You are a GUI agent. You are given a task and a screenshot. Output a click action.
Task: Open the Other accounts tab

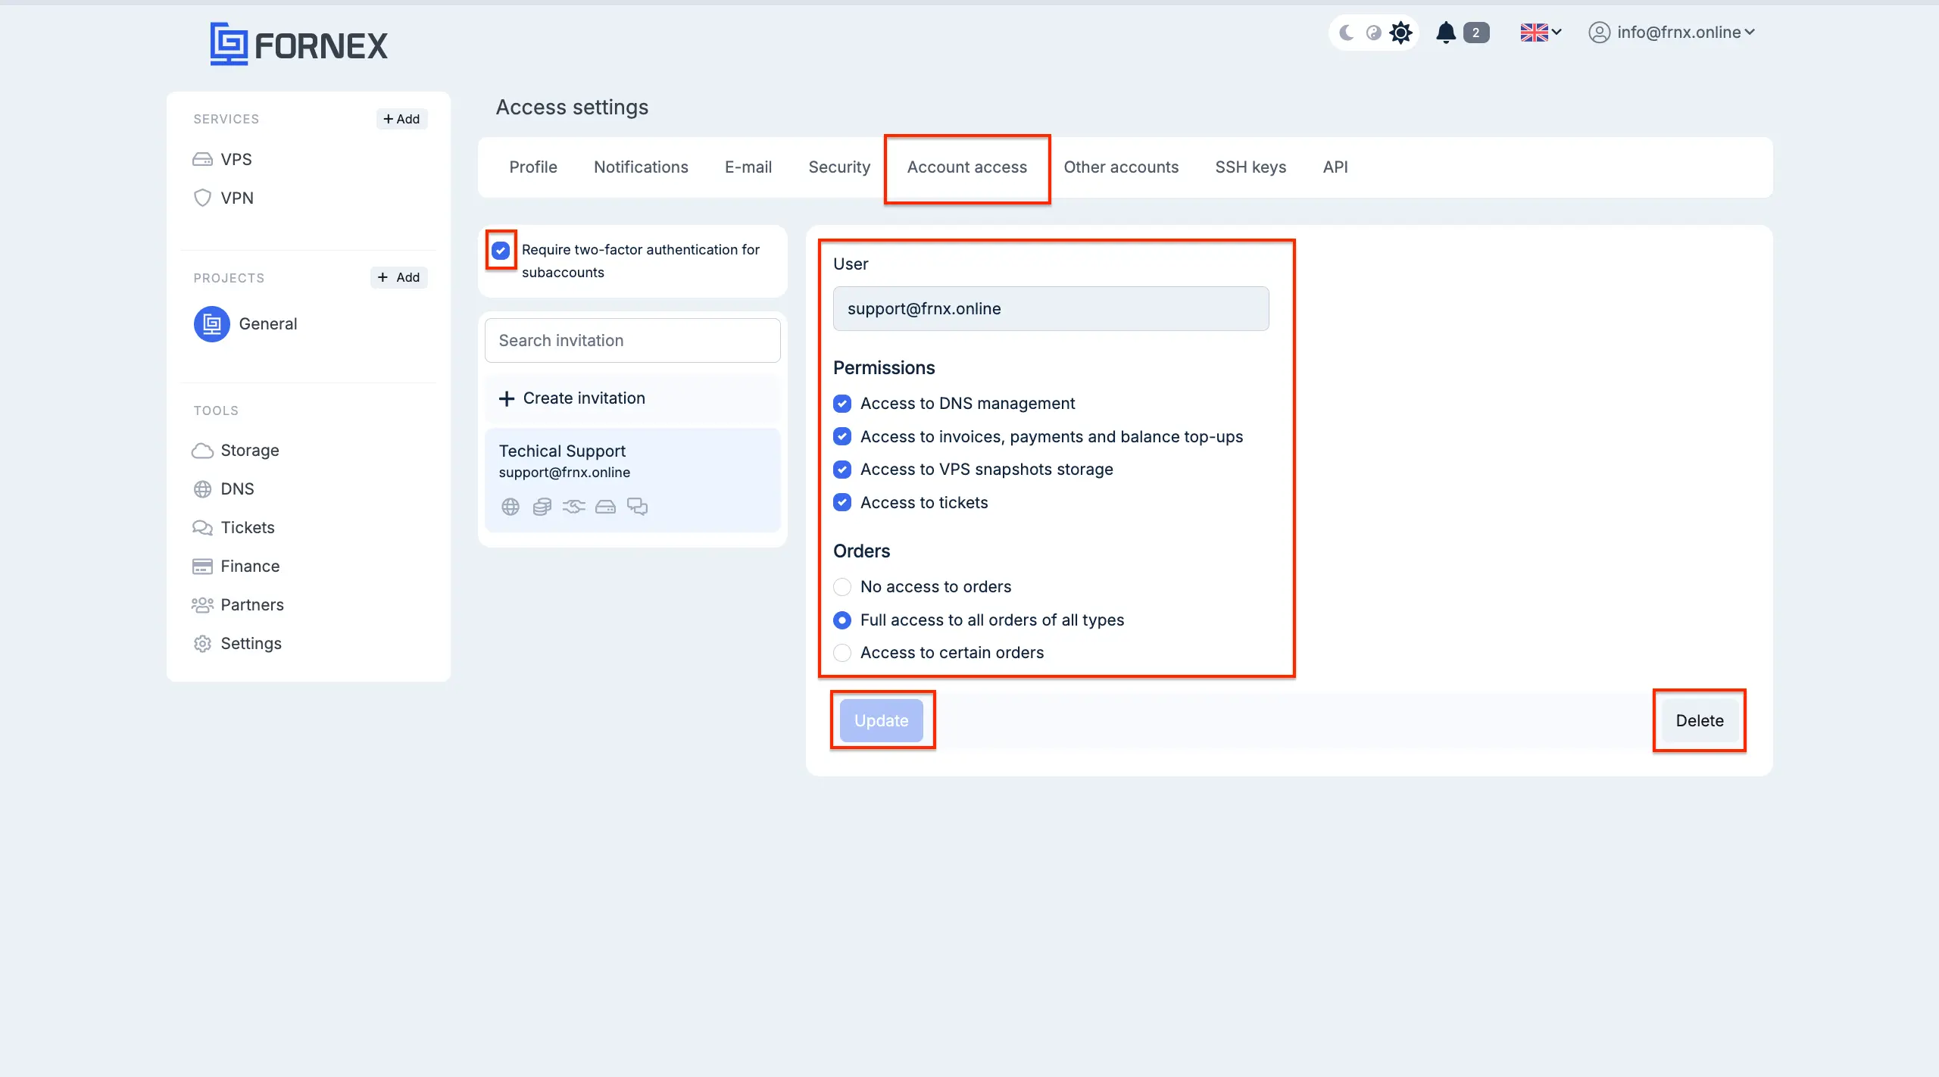1121,167
